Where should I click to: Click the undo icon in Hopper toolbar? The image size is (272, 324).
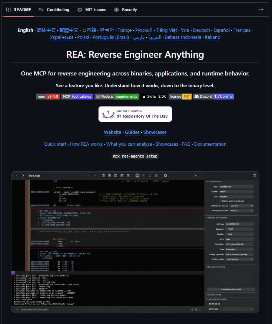point(89,176)
